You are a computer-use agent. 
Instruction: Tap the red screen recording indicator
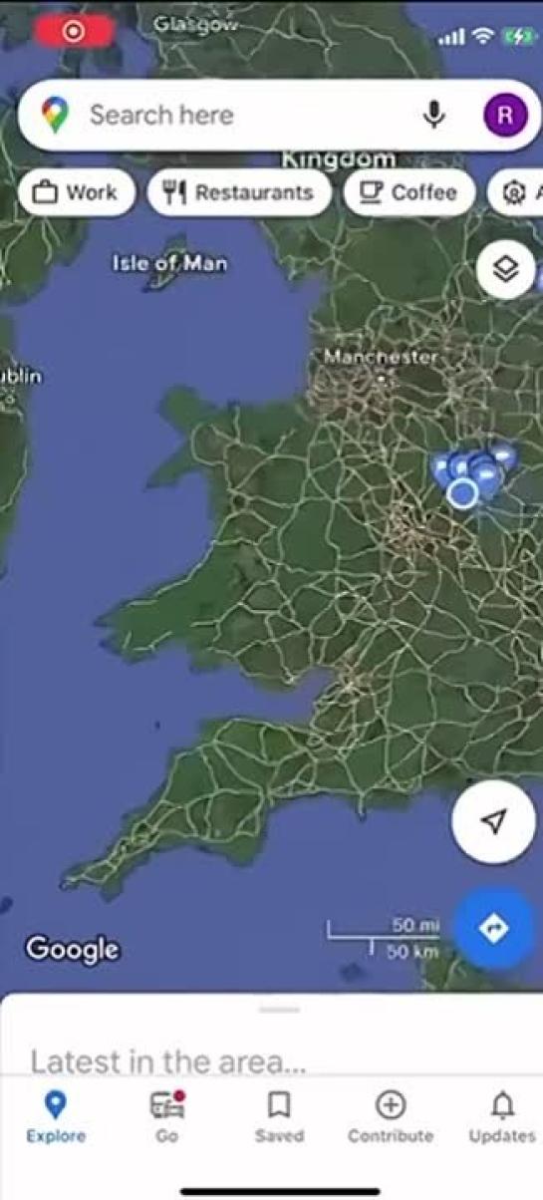pyautogui.click(x=74, y=31)
